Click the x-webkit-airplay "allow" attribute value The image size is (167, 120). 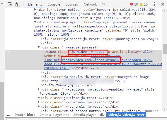tap(148, 52)
